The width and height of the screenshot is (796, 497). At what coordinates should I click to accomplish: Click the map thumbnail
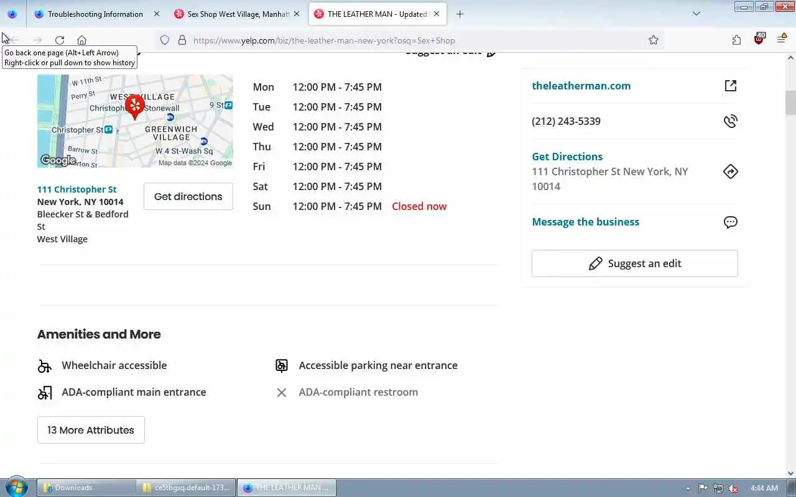[x=135, y=121]
